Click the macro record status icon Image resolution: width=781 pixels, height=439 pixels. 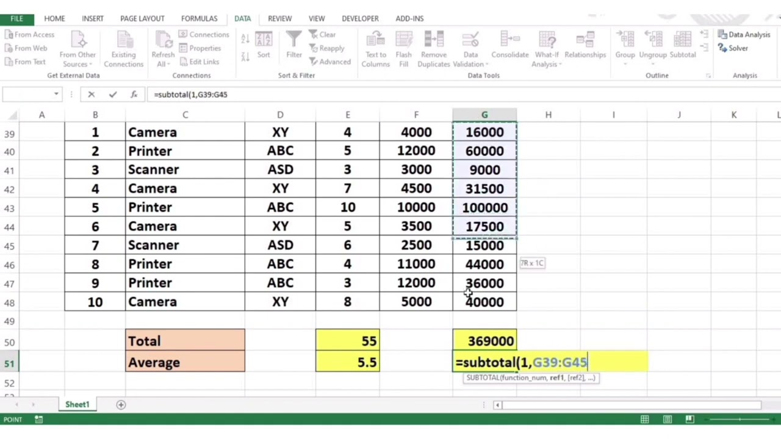point(38,419)
